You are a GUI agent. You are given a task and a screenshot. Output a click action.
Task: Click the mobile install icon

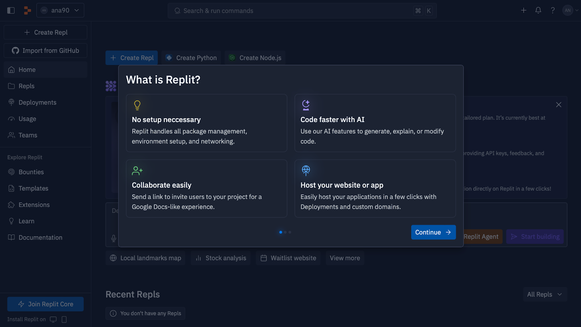64,319
